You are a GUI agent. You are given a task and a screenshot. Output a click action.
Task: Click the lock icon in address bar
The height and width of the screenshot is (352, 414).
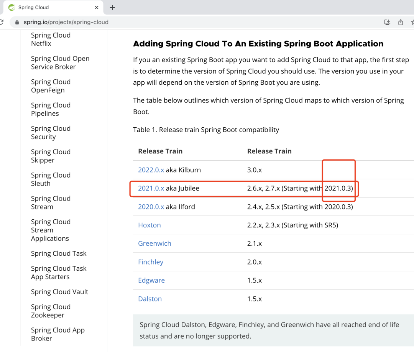point(17,22)
